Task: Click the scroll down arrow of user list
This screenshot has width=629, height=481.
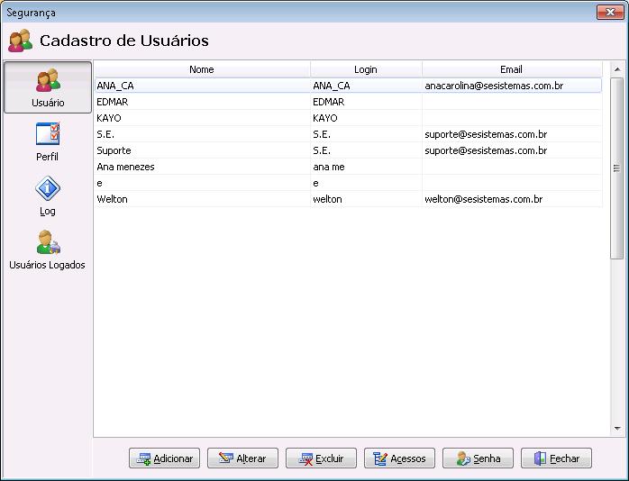Action: pos(617,428)
